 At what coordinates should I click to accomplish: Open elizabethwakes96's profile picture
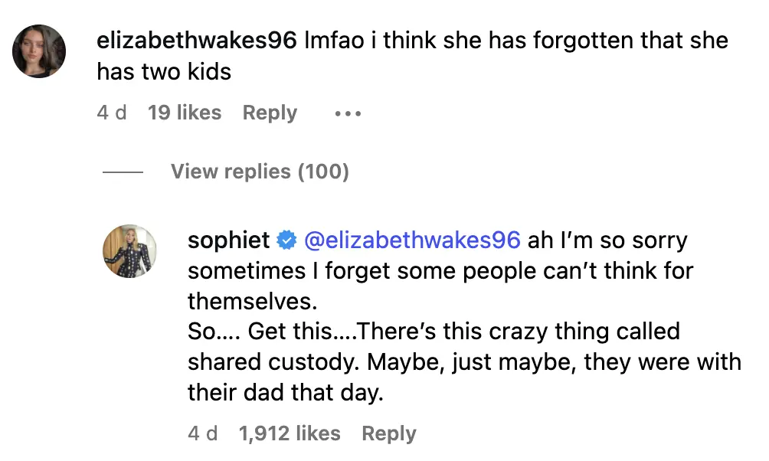39,51
